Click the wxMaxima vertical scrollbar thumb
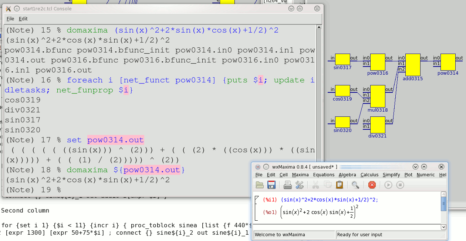Screen dimensions: 466x241 coord(443,204)
